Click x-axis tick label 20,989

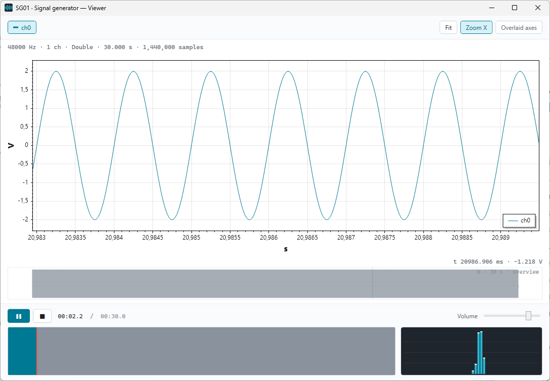500,238
